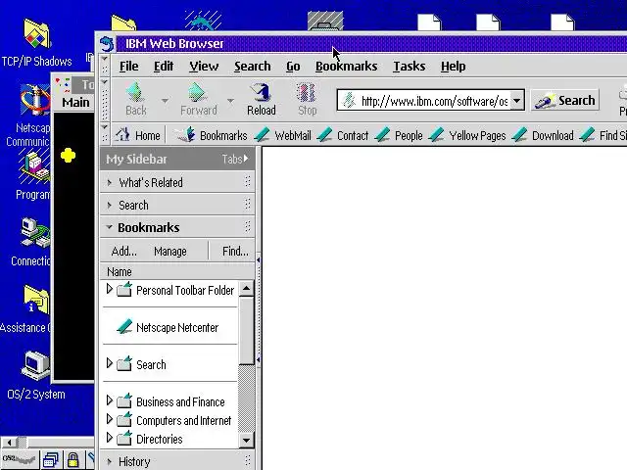This screenshot has width=627, height=470.
Task: Open the People toolbar link
Action: tap(399, 135)
